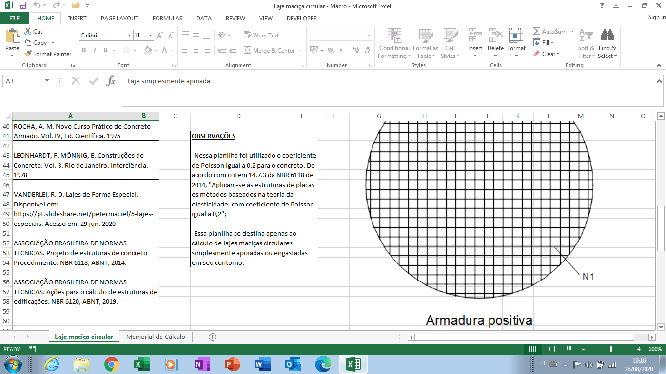Switch to the FORMULAS tab

point(167,18)
